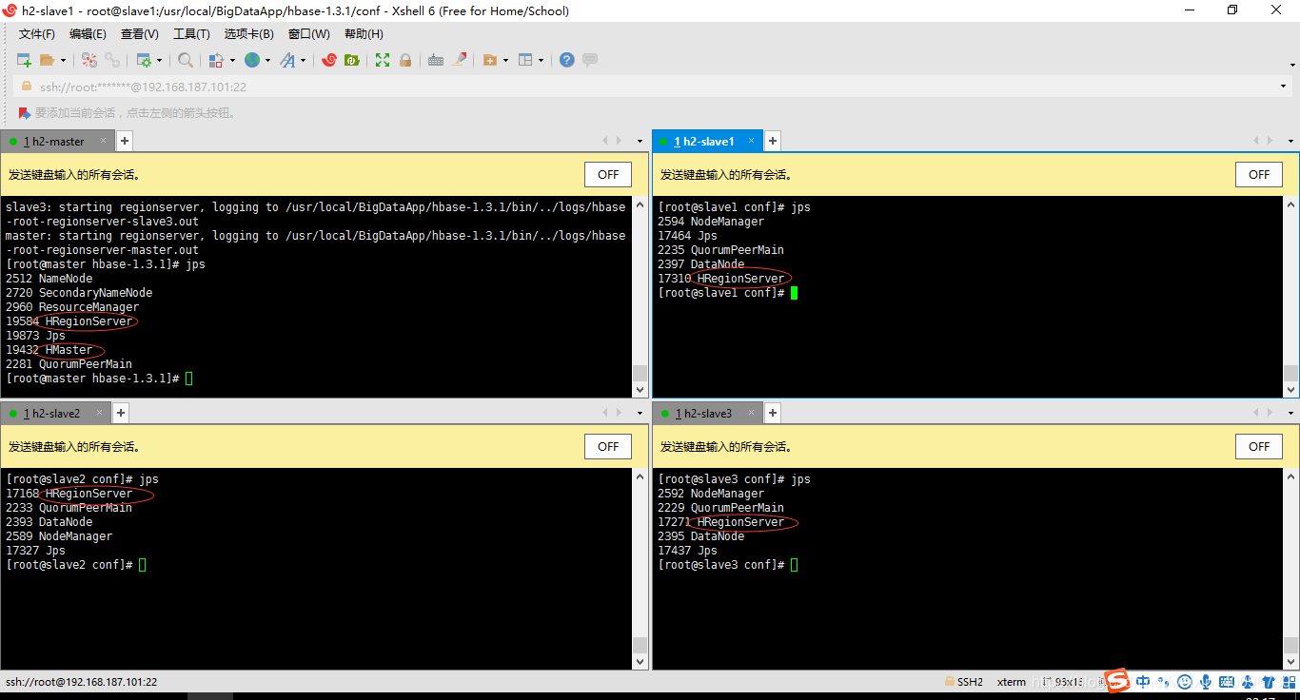
Task: Click the Sogou toolbox grid icon
Action: (1288, 682)
